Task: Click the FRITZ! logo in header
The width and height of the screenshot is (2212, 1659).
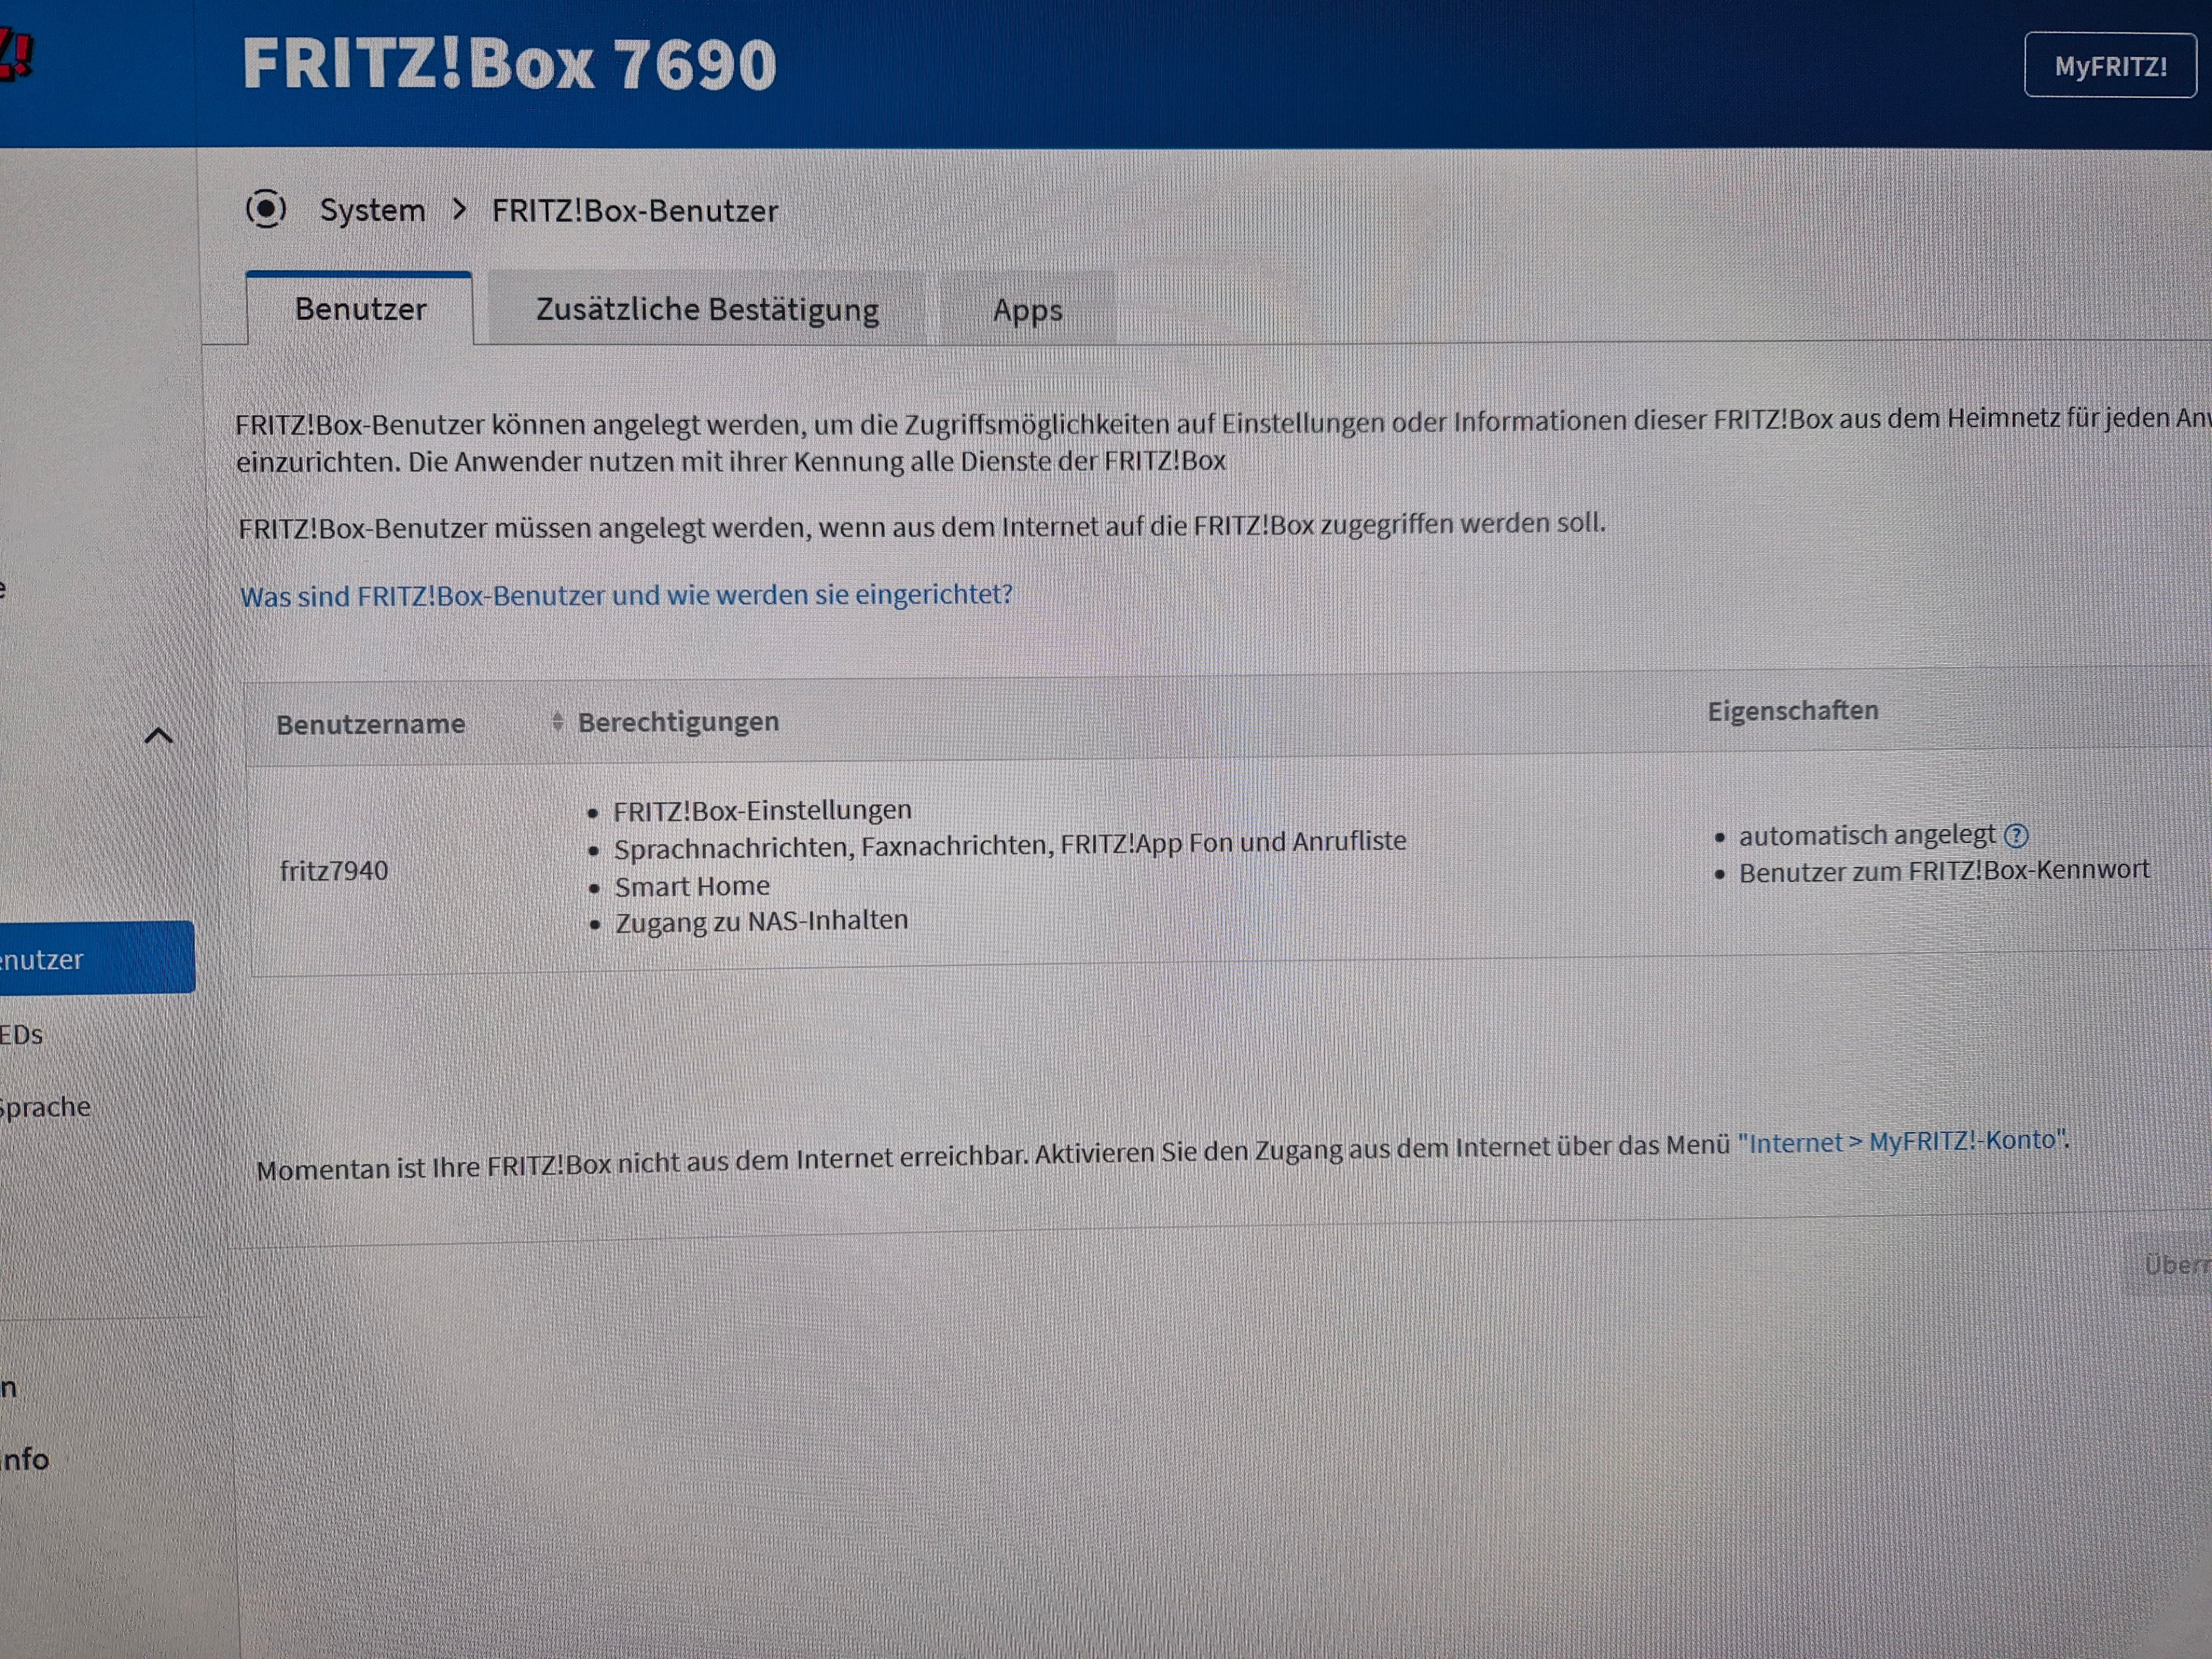Action: click(x=15, y=55)
